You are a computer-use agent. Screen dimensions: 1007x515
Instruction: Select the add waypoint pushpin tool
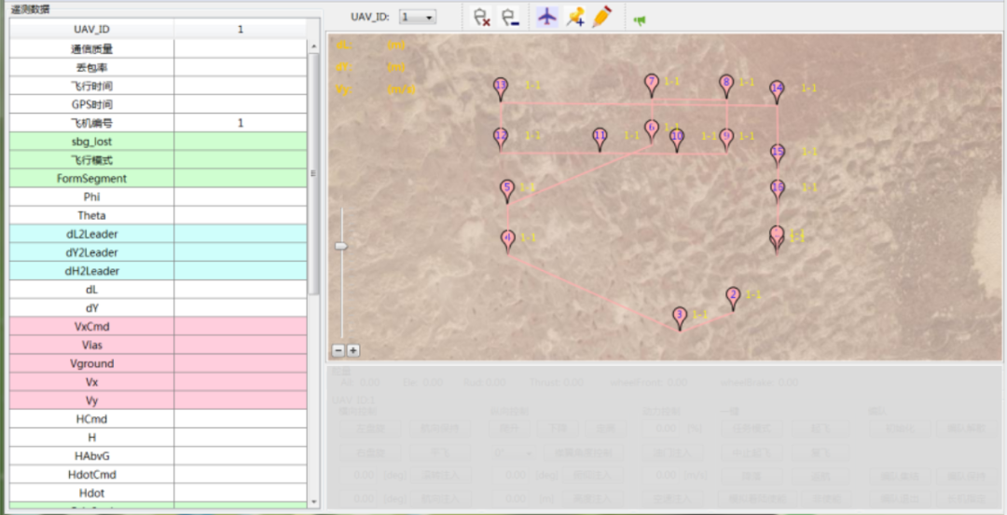(x=575, y=17)
